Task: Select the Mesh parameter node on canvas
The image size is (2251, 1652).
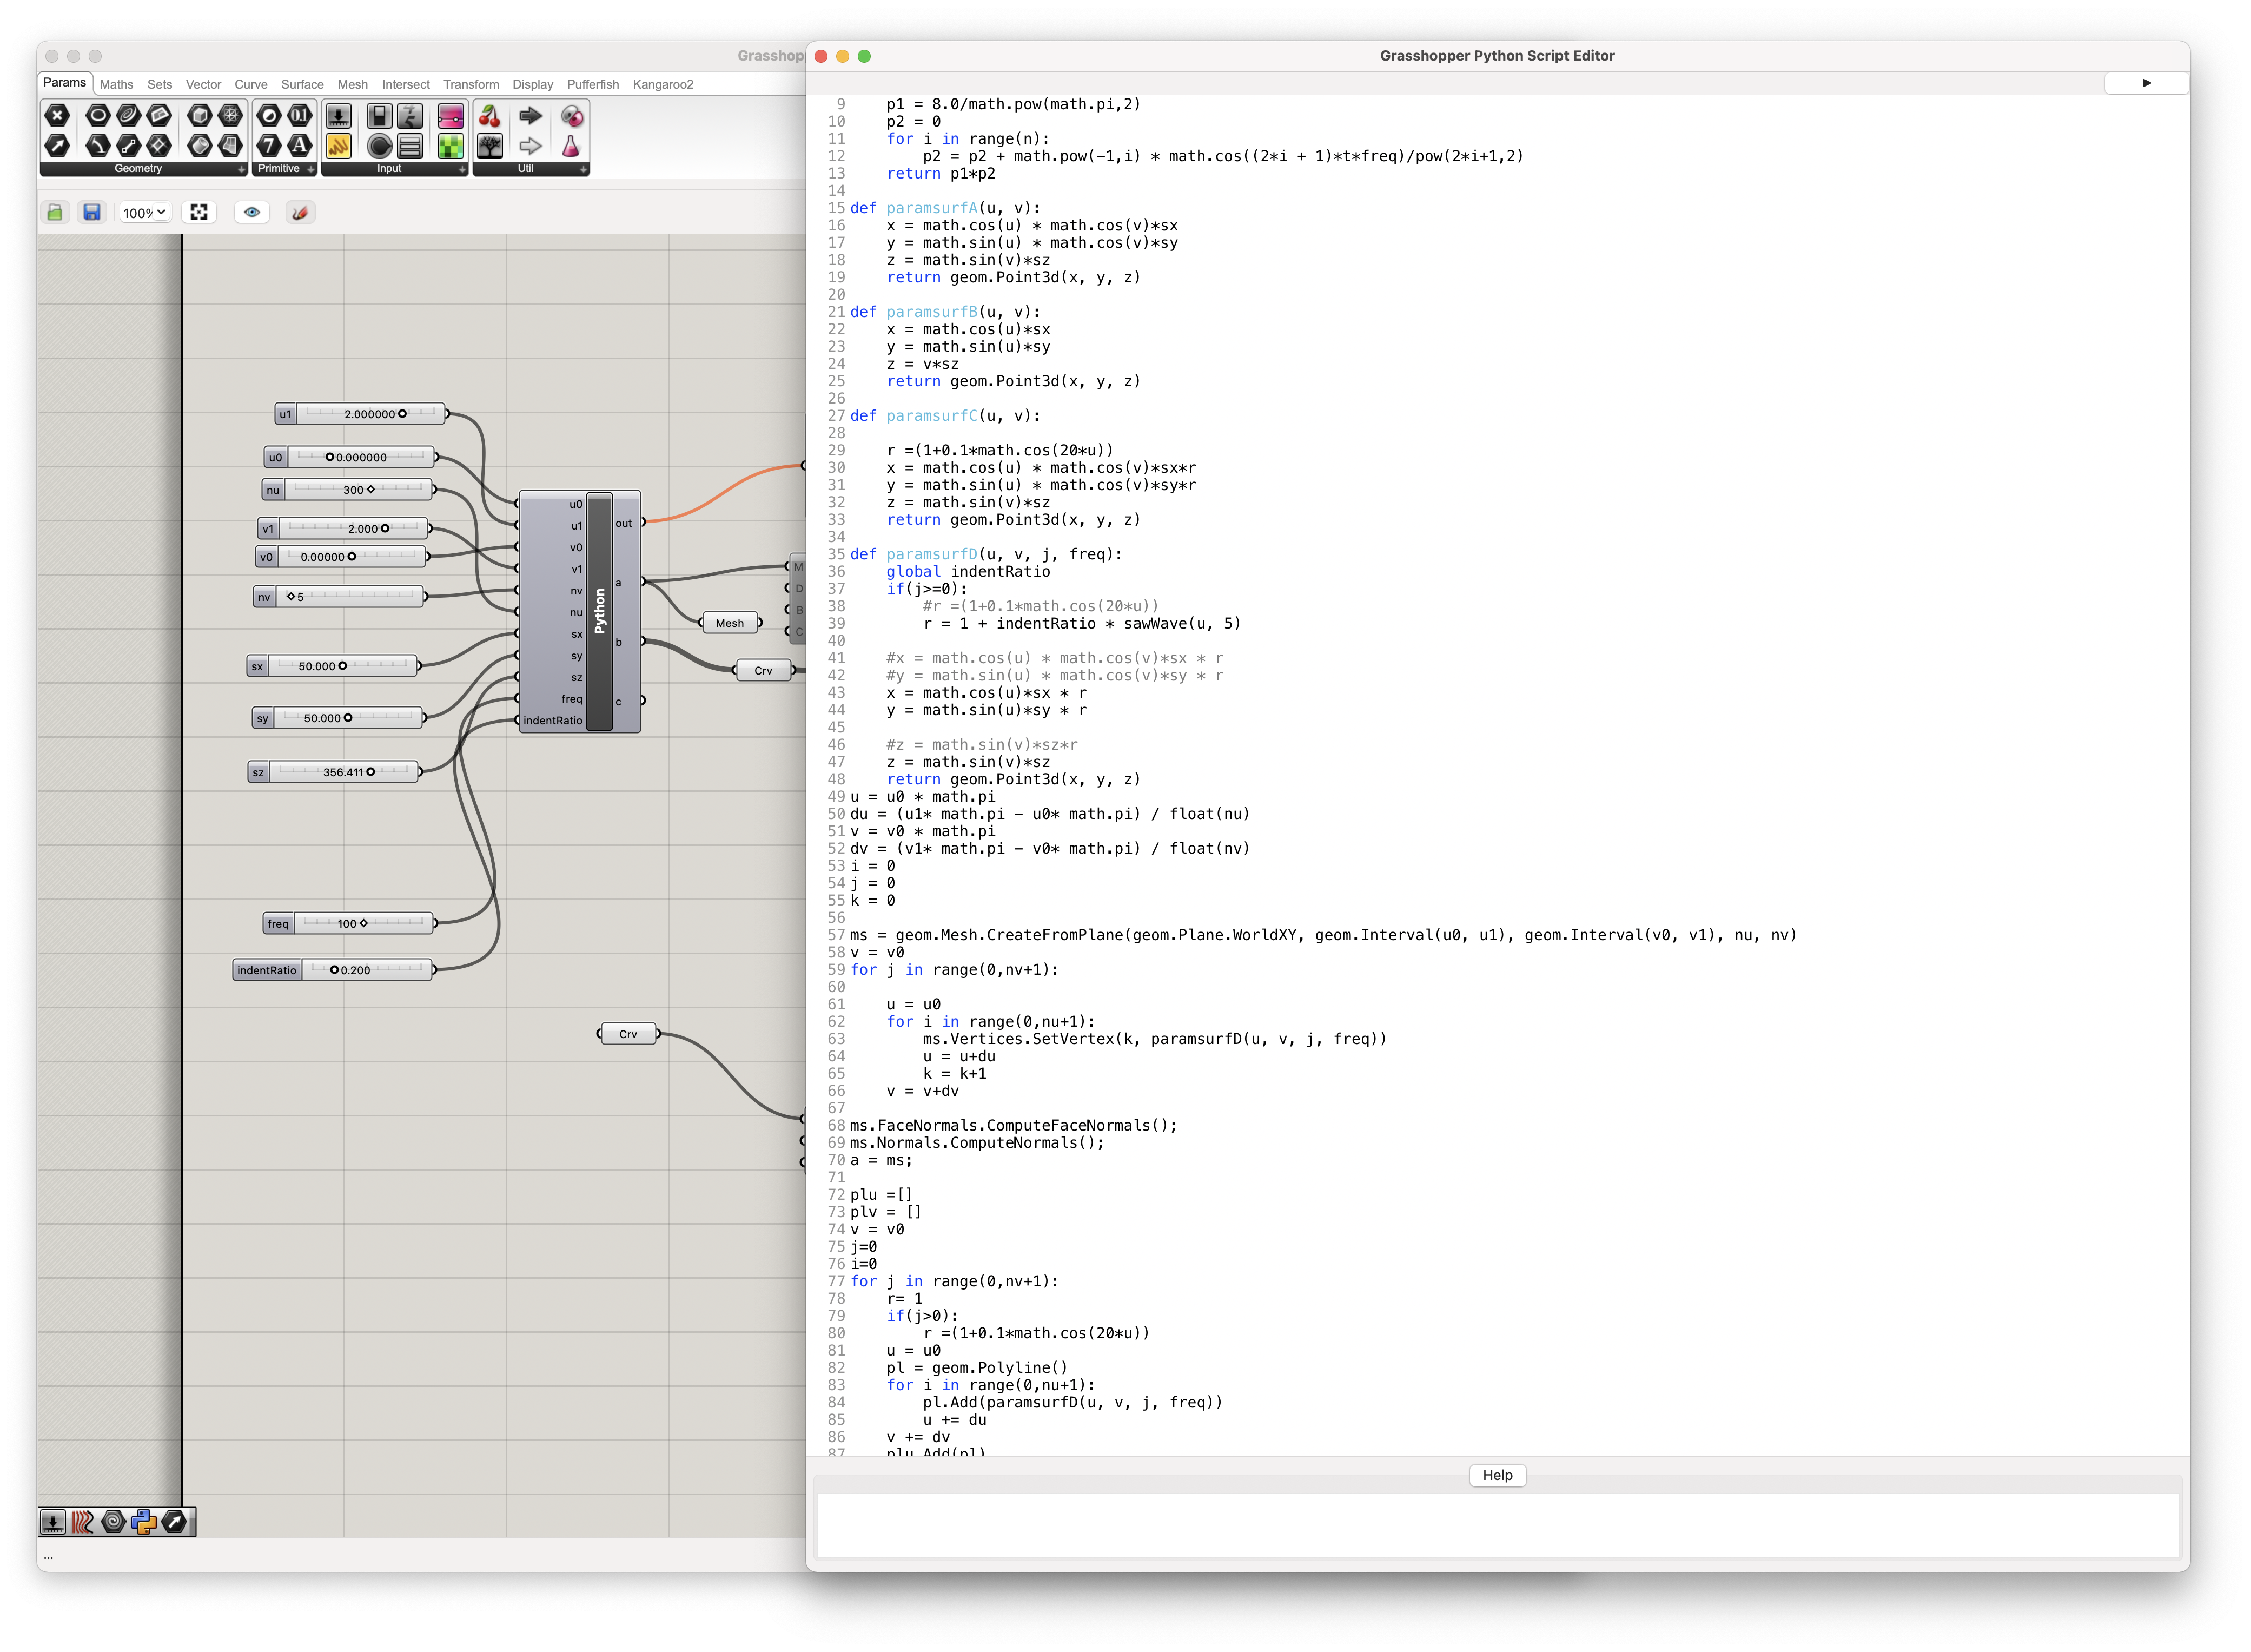Action: coord(730,623)
